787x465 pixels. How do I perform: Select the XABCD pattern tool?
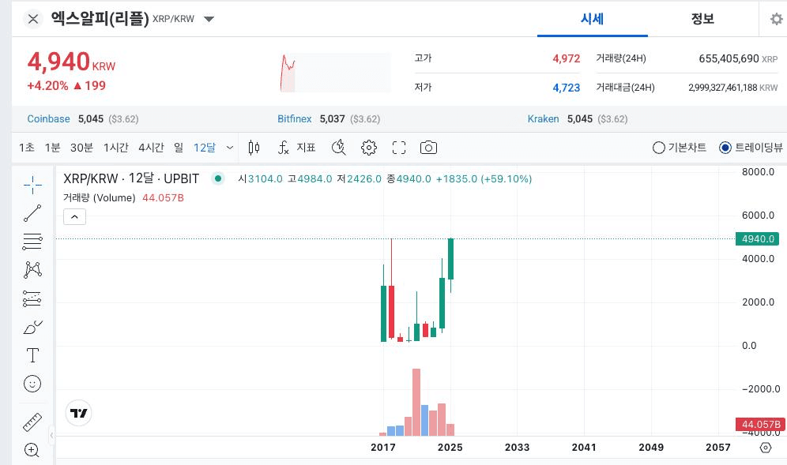[x=32, y=270]
